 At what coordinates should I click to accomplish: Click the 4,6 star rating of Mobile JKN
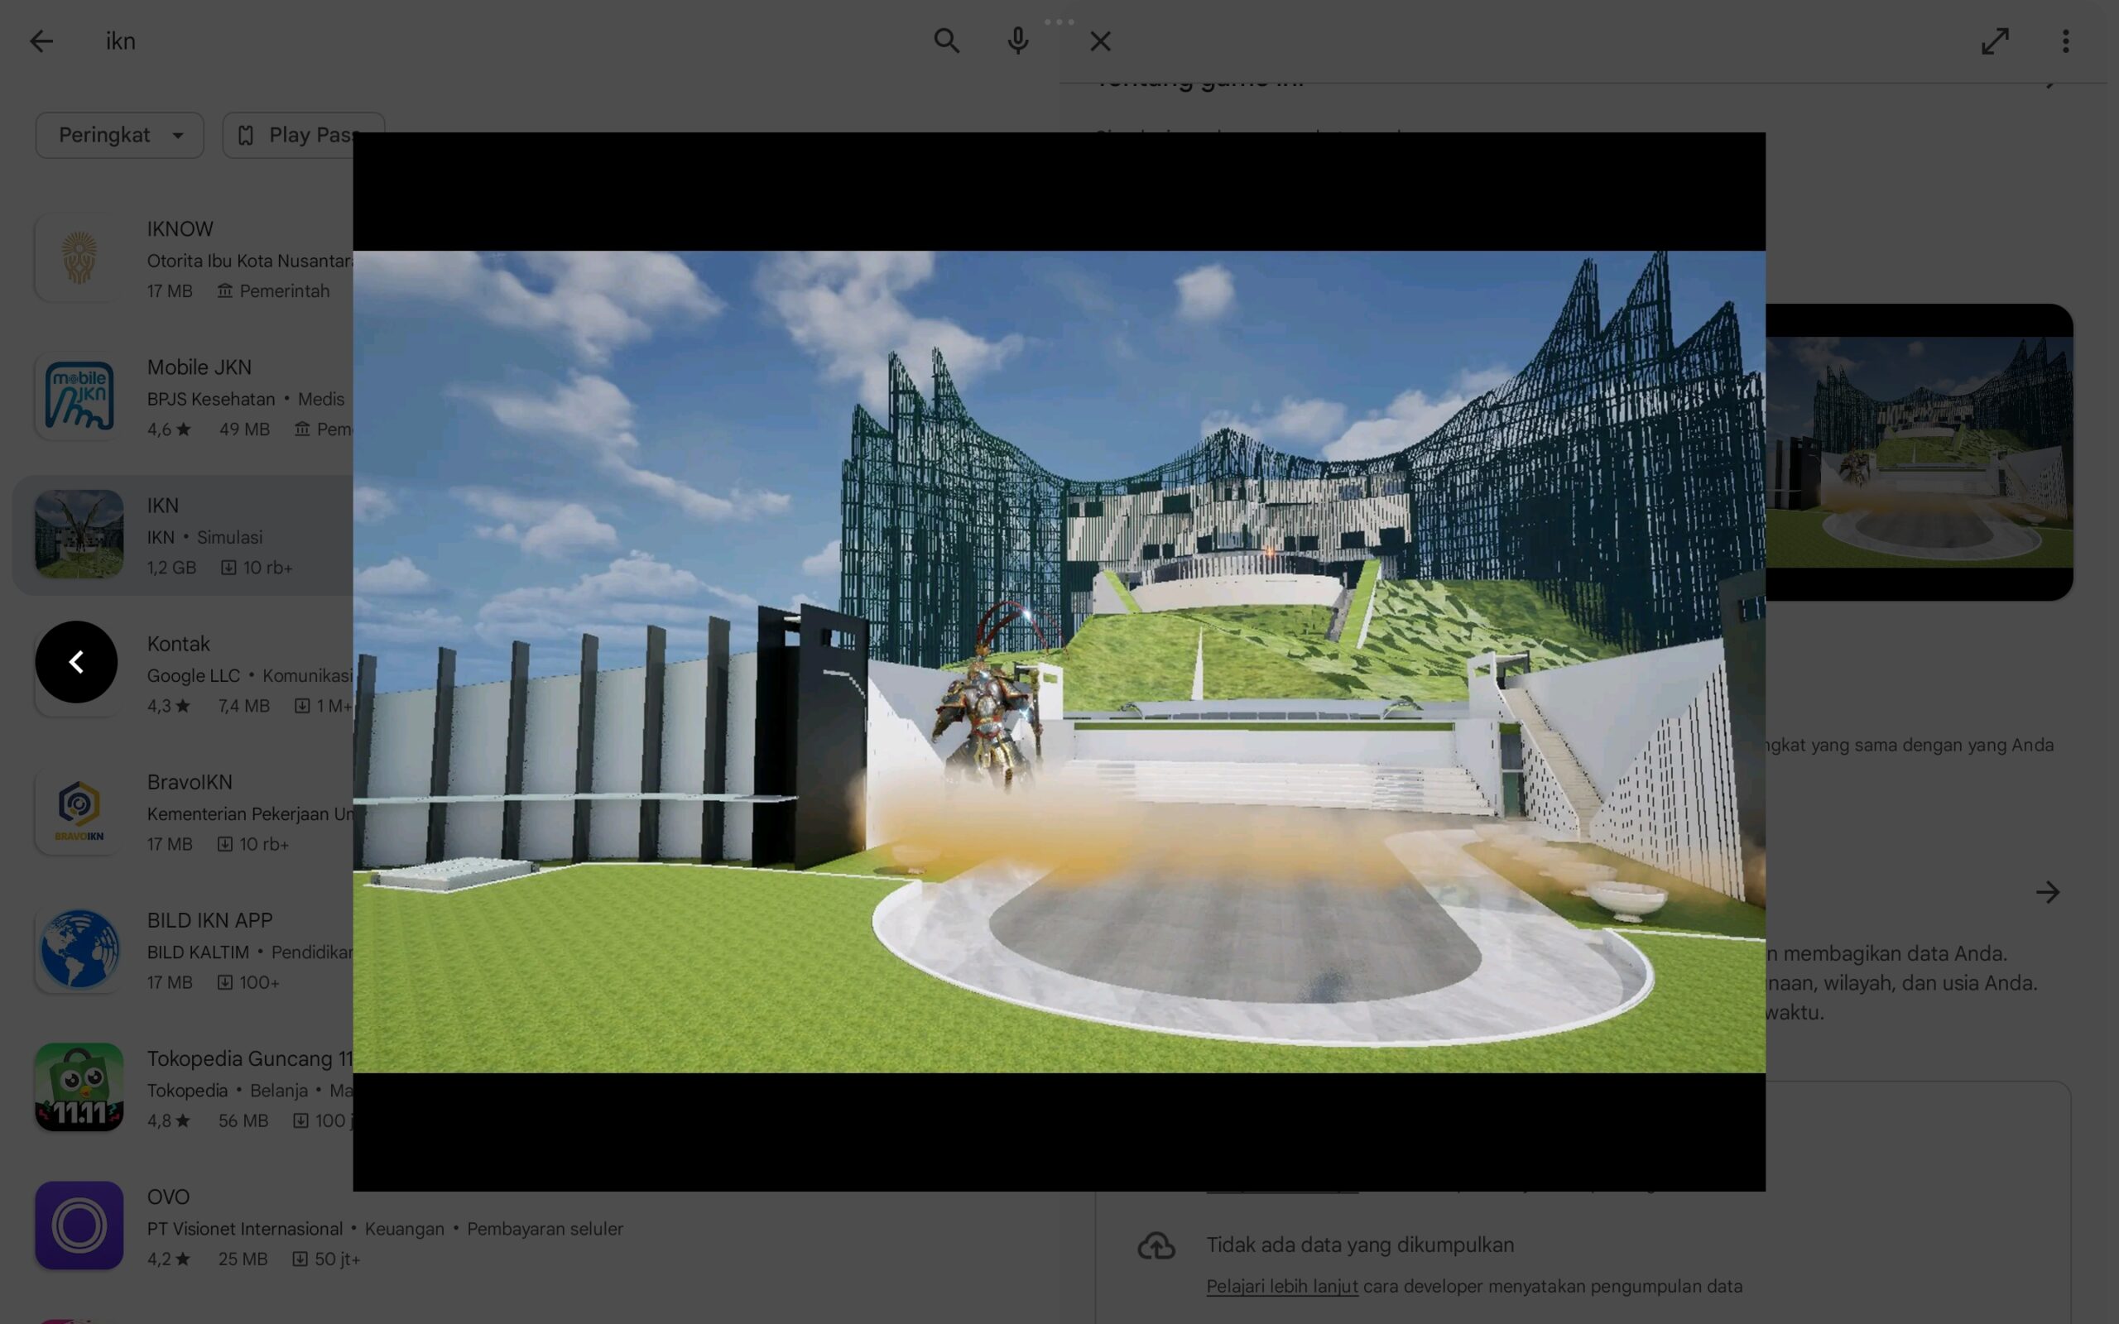tap(169, 429)
